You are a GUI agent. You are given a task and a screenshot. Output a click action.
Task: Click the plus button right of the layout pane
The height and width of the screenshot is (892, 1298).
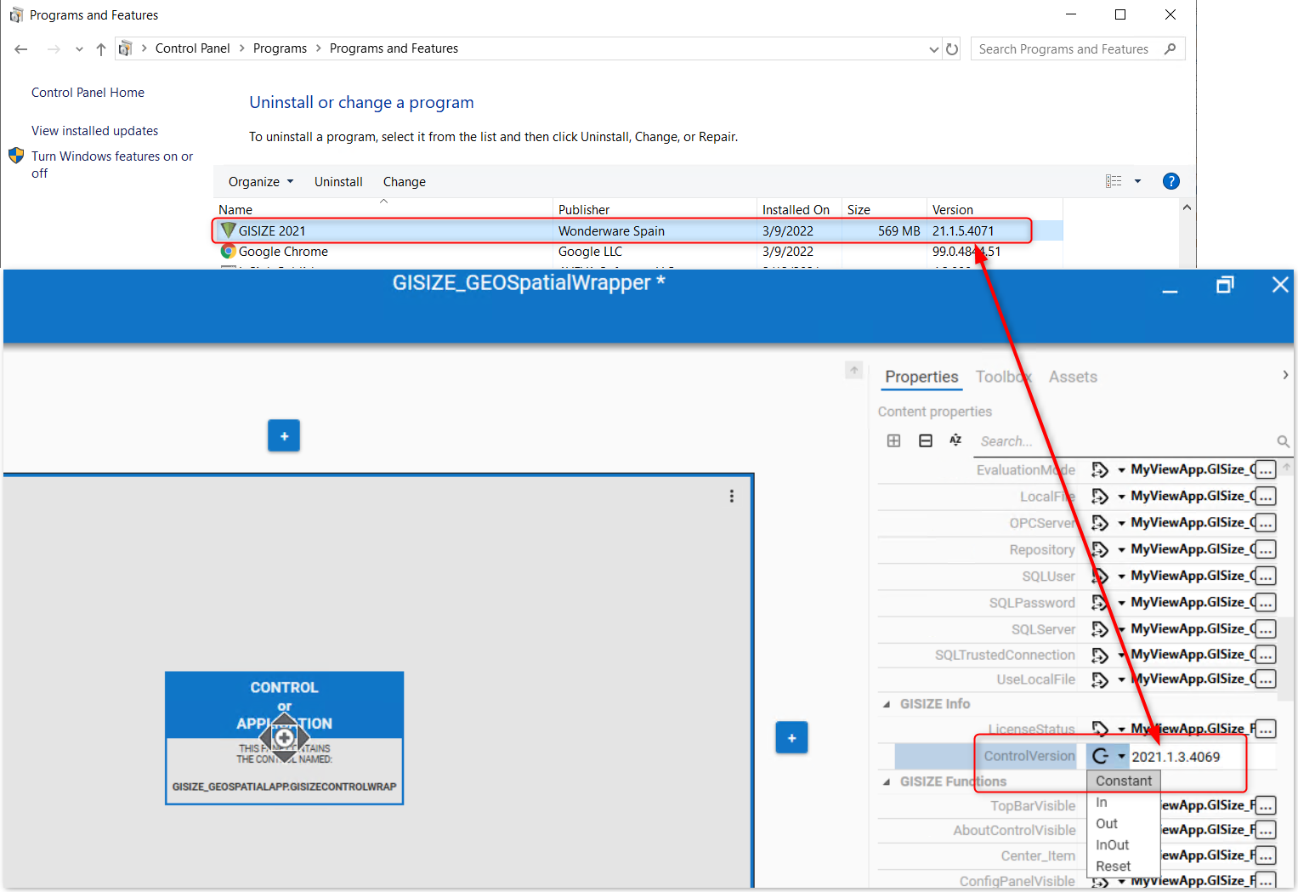[x=791, y=738]
